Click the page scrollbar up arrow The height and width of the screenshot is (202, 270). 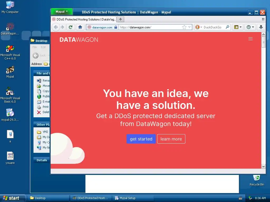[x=263, y=34]
